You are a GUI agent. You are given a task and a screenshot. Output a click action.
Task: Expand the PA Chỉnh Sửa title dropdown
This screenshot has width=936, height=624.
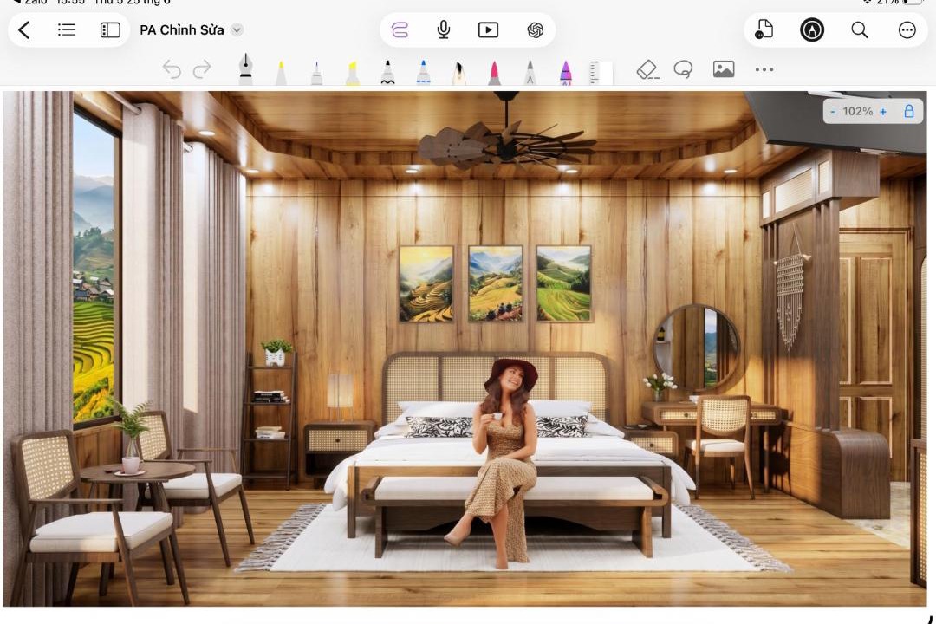click(x=237, y=29)
